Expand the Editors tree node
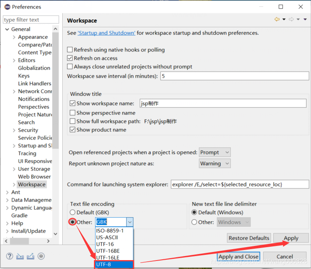Viewport: 311px width, 269px height. coord(14,60)
